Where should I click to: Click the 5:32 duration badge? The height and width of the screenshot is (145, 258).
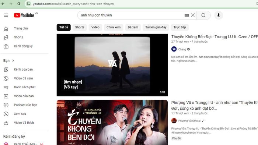pyautogui.click(x=163, y=92)
